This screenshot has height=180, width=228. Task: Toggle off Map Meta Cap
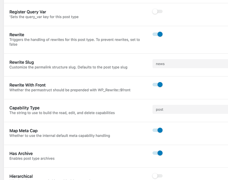point(157,130)
